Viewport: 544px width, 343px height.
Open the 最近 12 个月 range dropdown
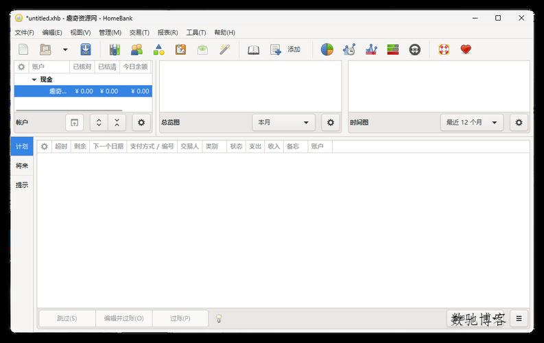(472, 122)
